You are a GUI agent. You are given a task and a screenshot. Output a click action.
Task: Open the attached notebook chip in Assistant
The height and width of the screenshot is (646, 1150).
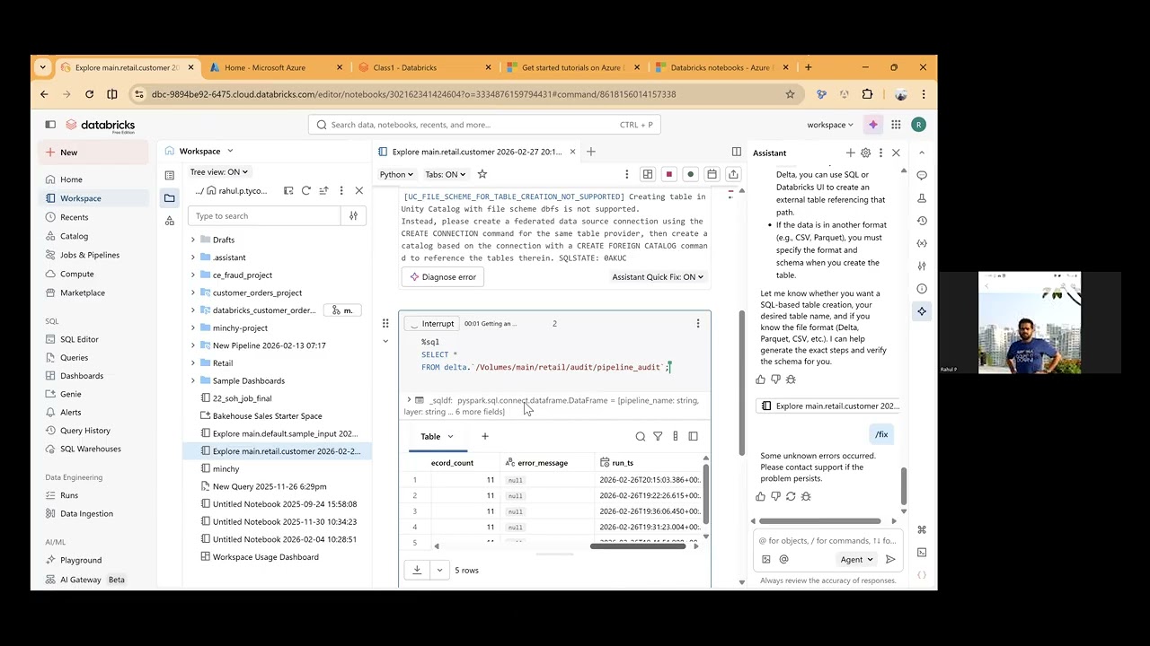pyautogui.click(x=828, y=406)
